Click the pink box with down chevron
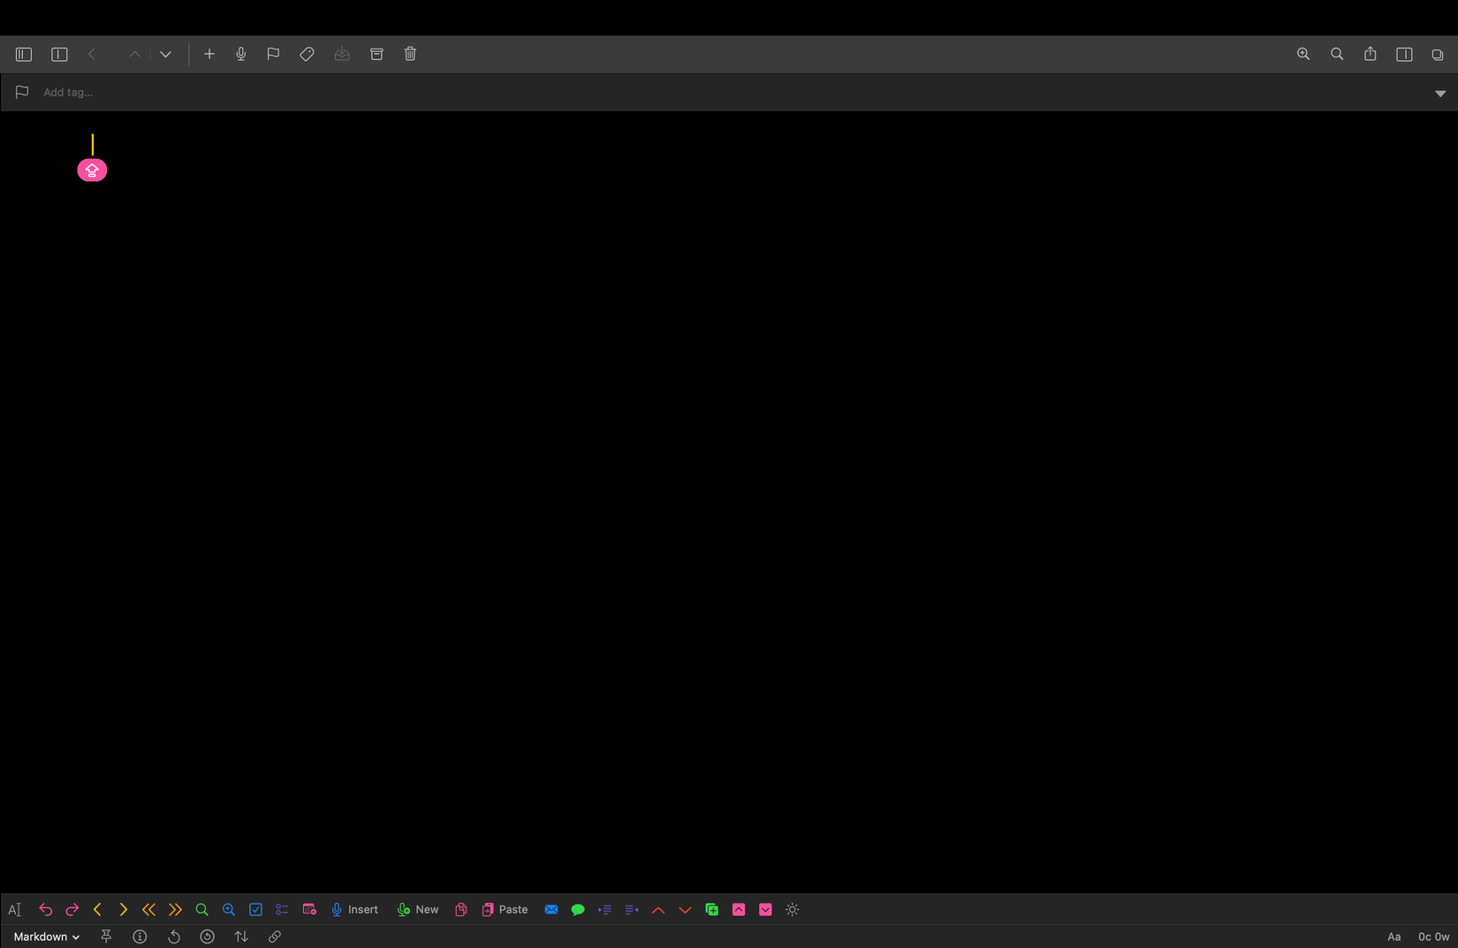Image resolution: width=1458 pixels, height=948 pixels. 765,909
